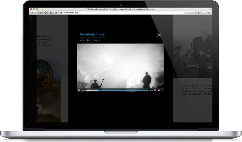Click the page title in the window bar
The width and height of the screenshot is (242, 142).
pyautogui.click(x=120, y=9)
